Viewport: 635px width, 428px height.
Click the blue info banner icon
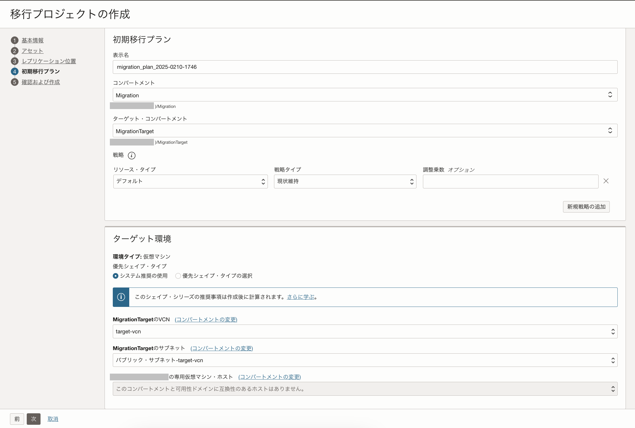pos(121,297)
